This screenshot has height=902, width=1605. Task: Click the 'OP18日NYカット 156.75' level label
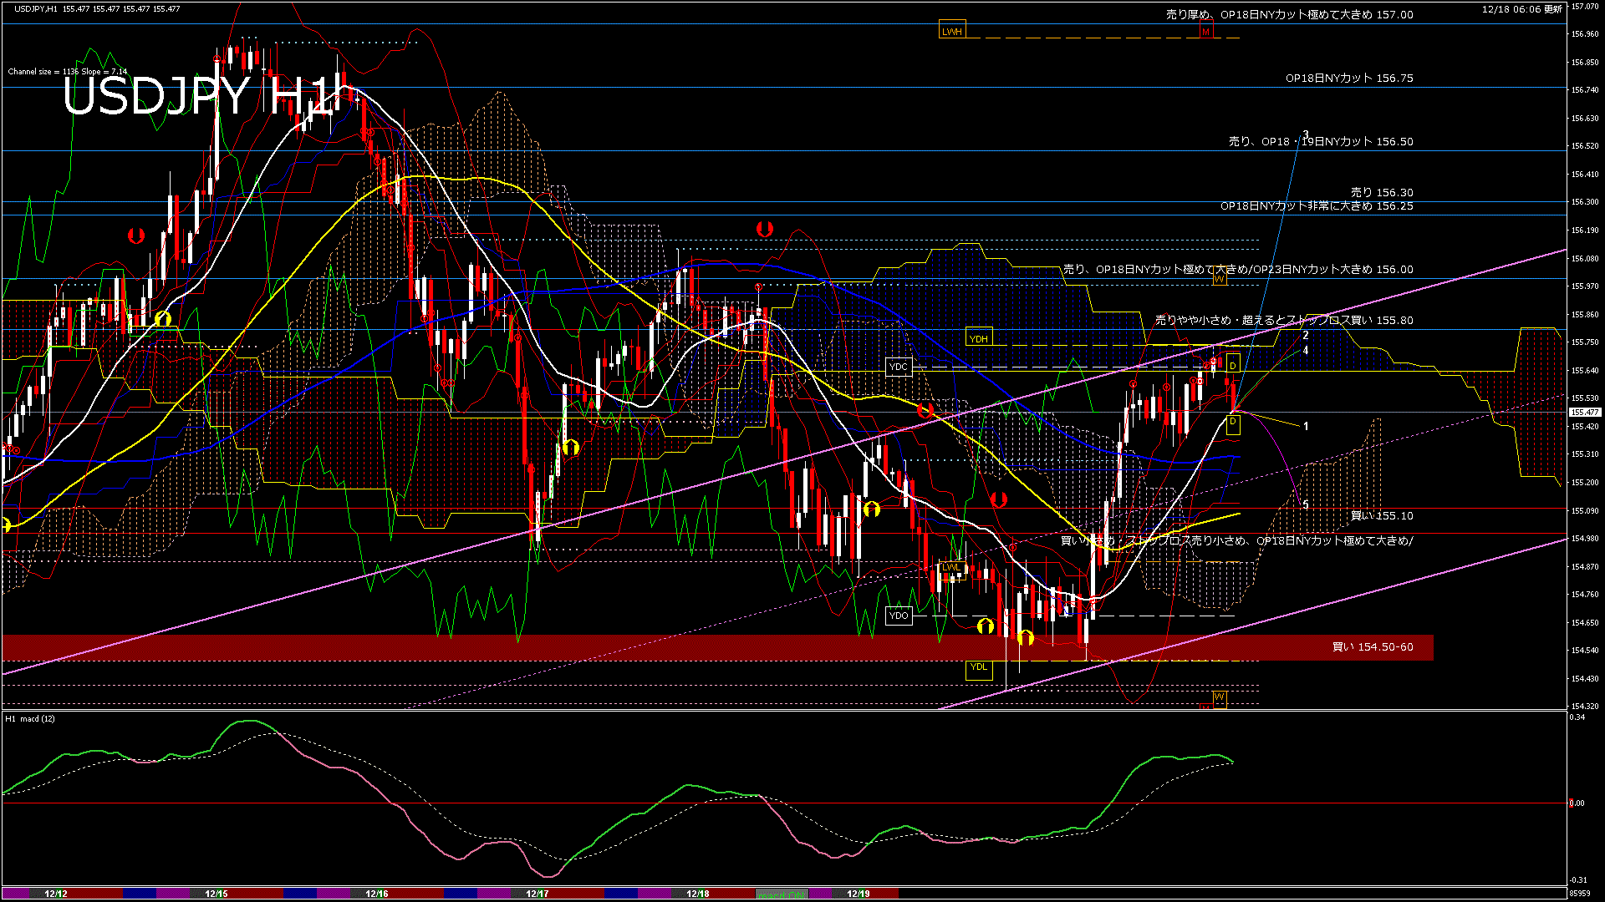point(1348,78)
